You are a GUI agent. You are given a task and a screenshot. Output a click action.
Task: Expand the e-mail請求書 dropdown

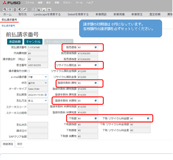46,77
